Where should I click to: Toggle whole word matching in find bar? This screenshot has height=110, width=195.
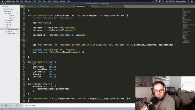pyautogui.click(x=9, y=105)
